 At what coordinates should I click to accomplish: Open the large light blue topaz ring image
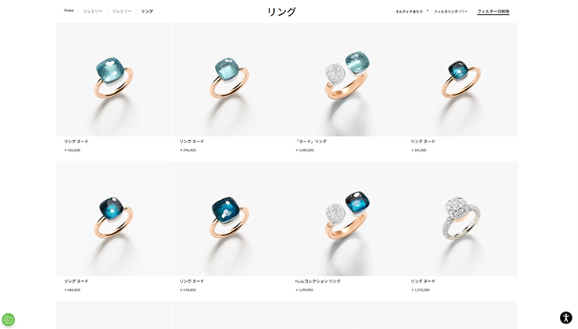point(113,79)
